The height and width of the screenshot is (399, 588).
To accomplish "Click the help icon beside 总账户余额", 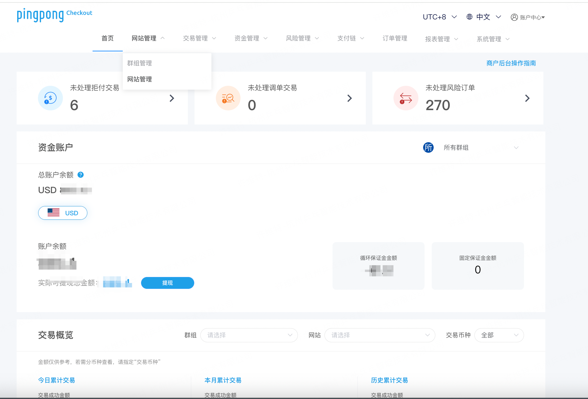I will (81, 175).
